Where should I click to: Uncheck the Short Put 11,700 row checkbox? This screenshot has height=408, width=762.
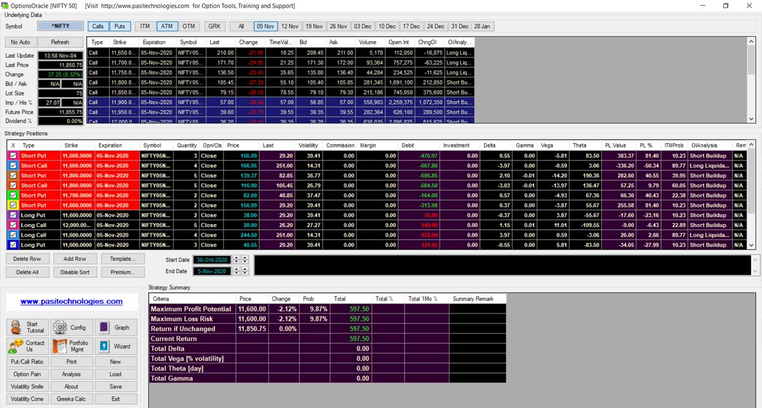tap(13, 195)
